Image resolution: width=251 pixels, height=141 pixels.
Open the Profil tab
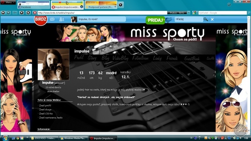click(79, 58)
